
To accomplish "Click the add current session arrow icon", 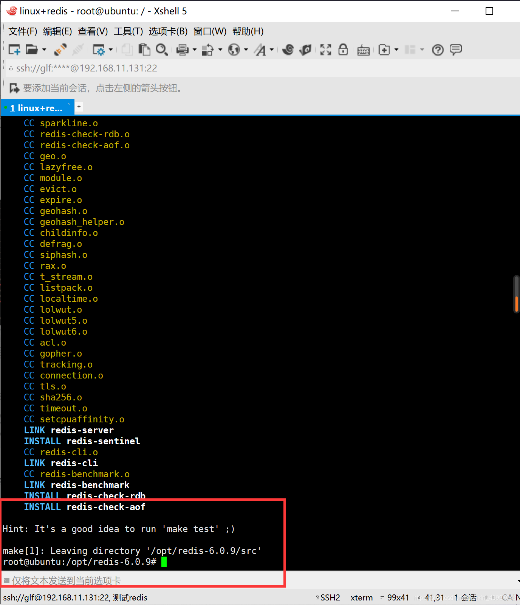I will (14, 88).
